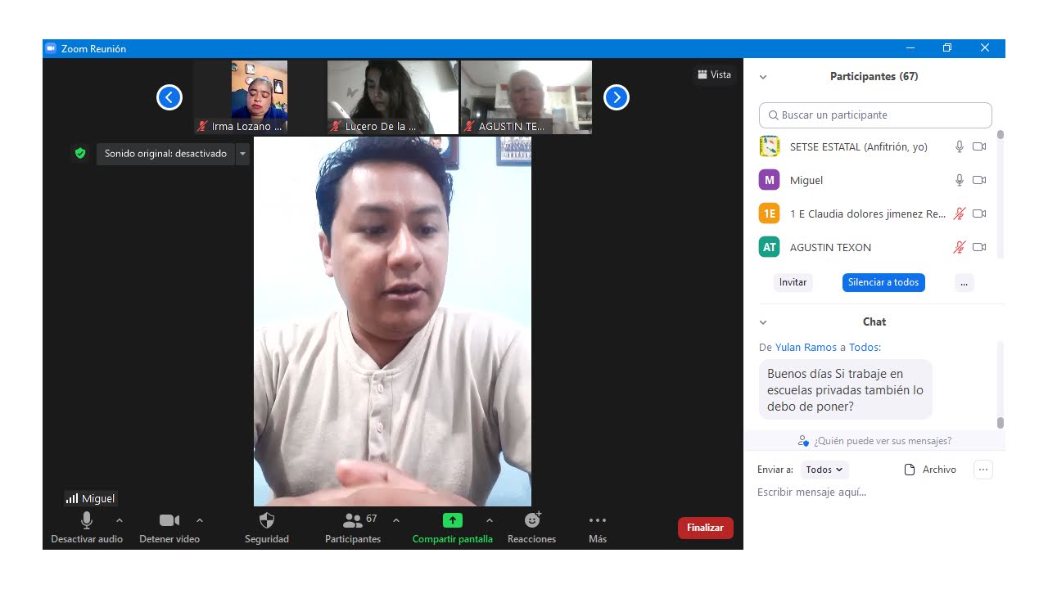The image size is (1048, 589).
Task: Toggle SETSE ESTATAL microphone in participant list
Action: 960,146
